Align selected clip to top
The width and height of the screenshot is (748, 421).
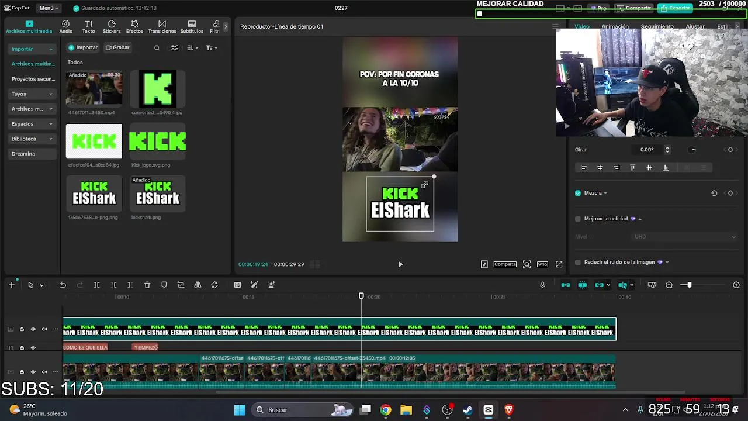(632, 168)
